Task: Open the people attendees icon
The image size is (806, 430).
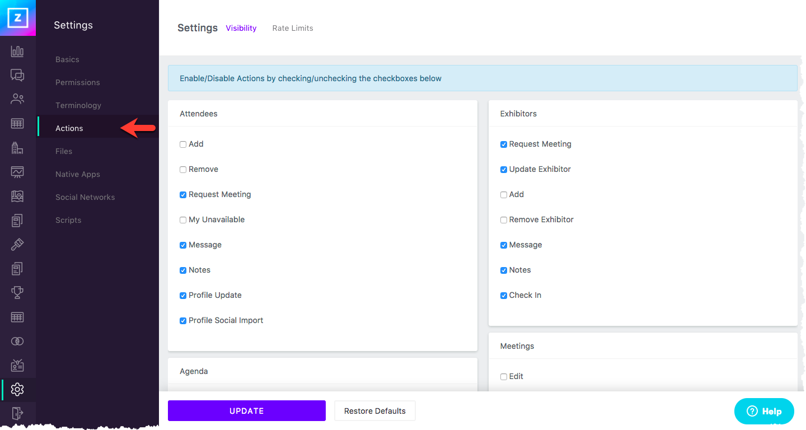Action: click(17, 99)
